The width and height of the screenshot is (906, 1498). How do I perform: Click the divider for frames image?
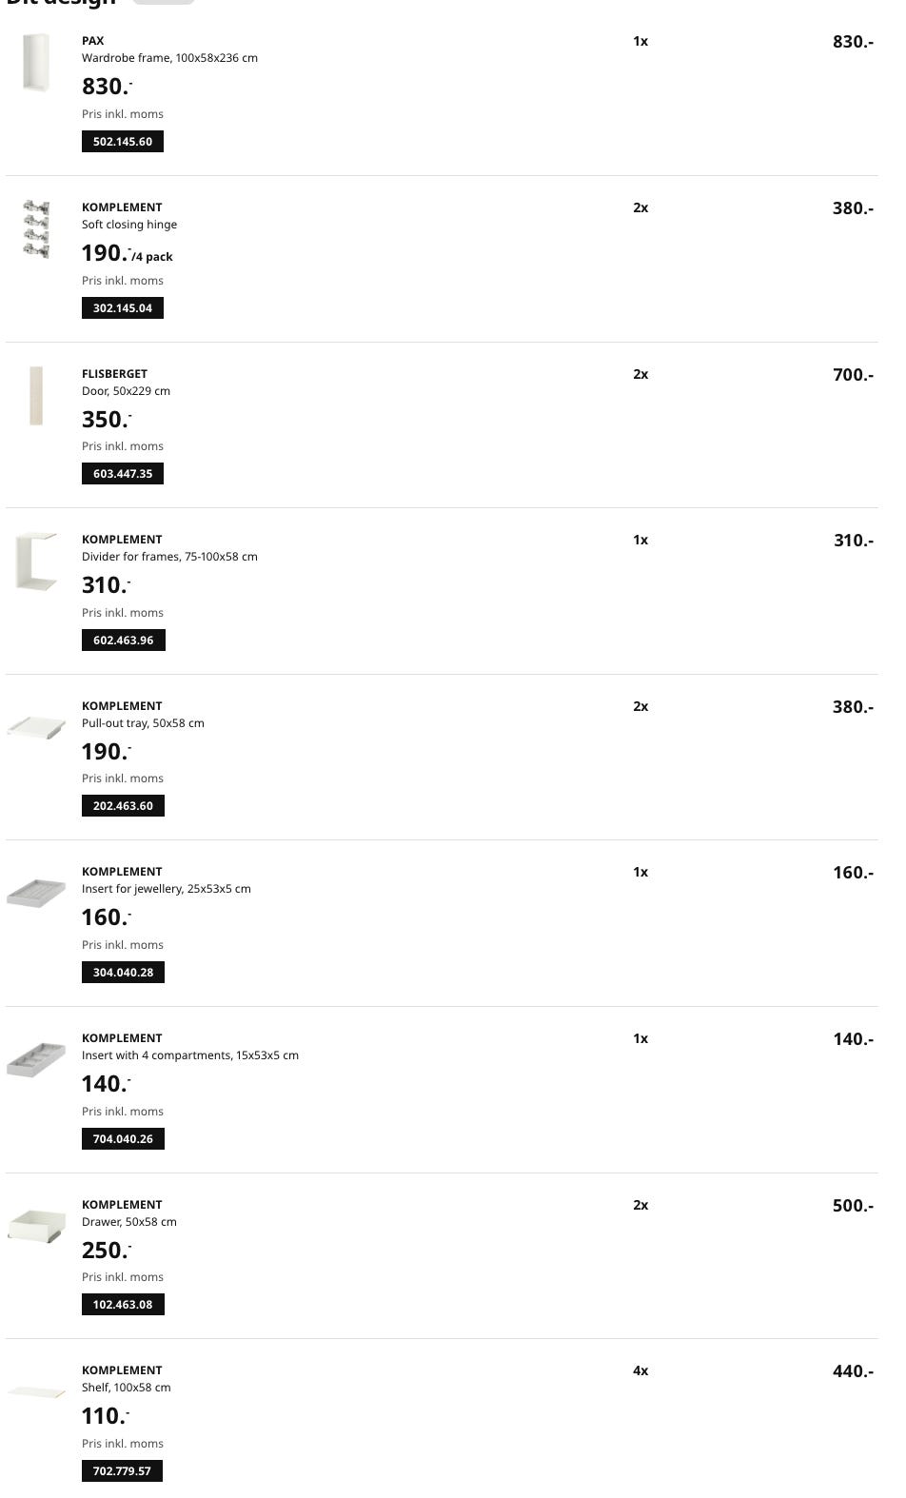(36, 562)
